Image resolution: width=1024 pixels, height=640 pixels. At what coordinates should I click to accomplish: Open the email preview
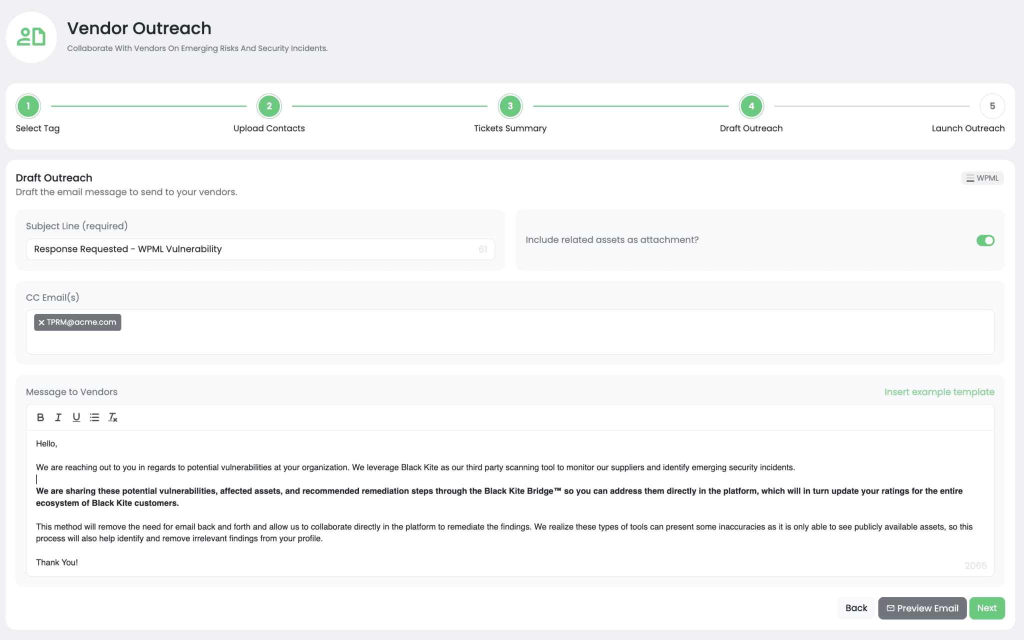(x=922, y=608)
